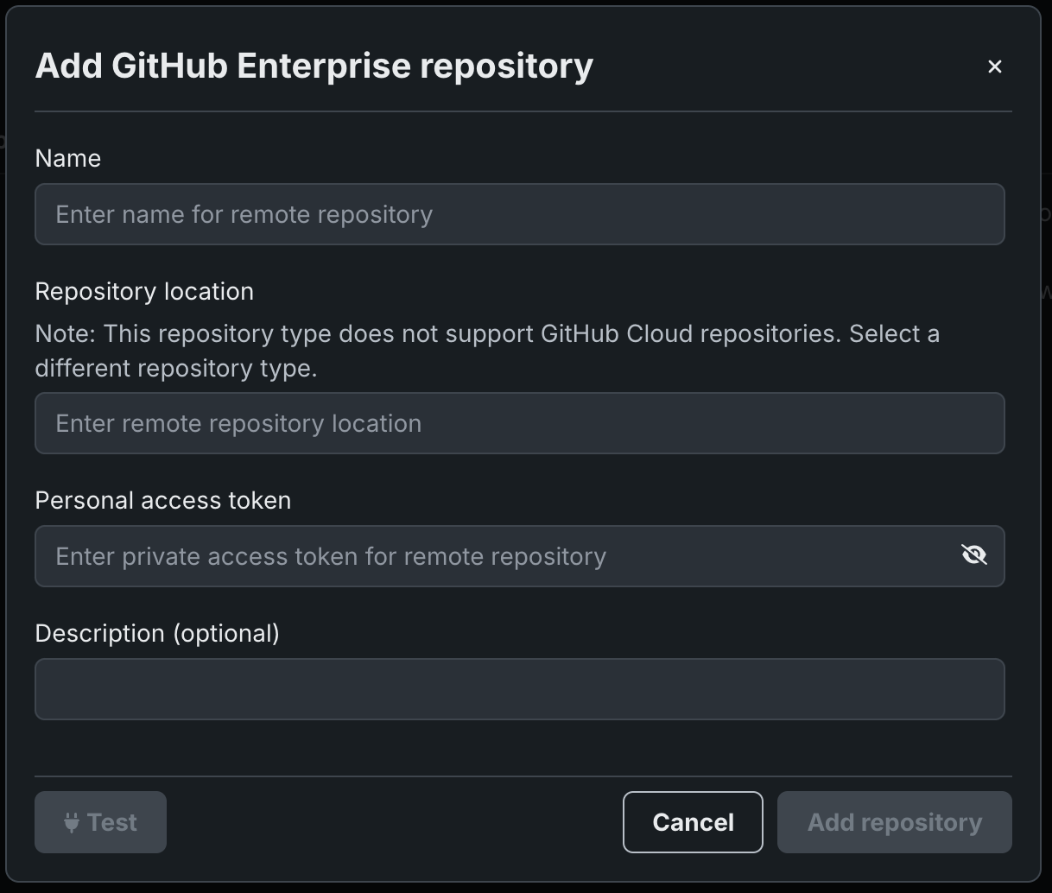Click the Personal access token label
The width and height of the screenshot is (1052, 893).
163,500
